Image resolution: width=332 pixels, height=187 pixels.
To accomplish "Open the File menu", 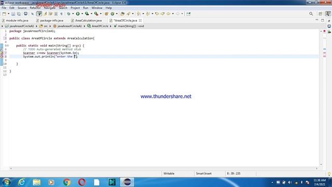I will tap(4, 8).
